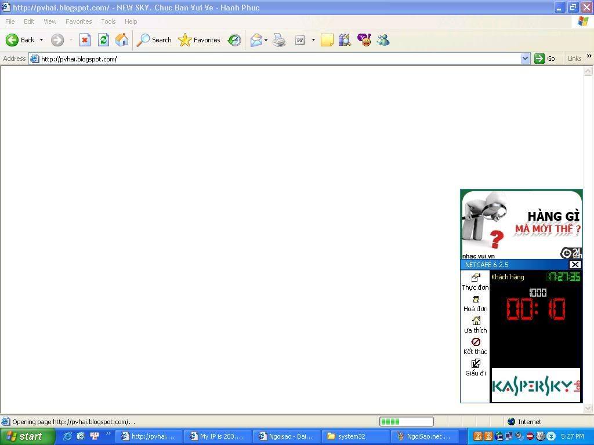Open Yahoo Messenger from the toolbar

coord(364,40)
